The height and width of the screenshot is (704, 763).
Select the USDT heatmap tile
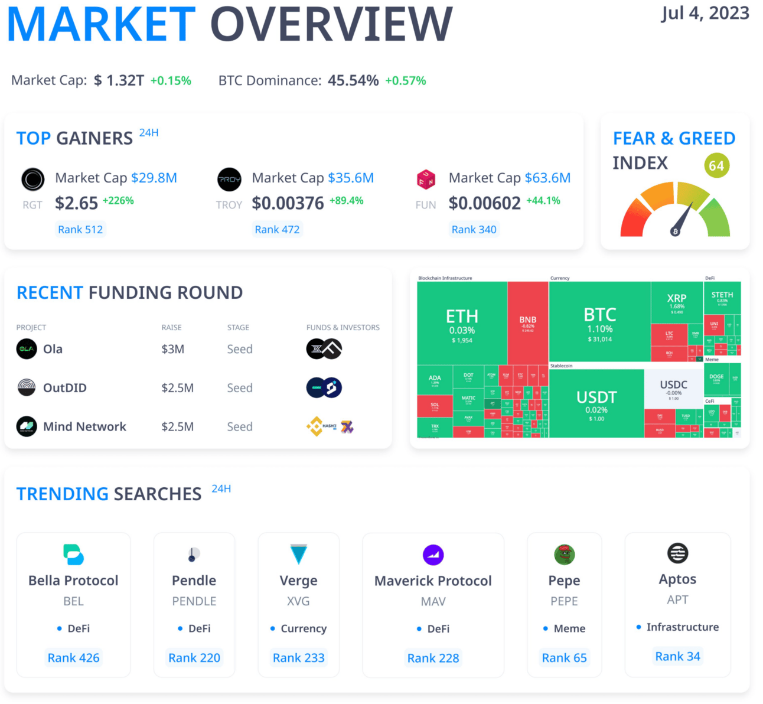click(x=596, y=403)
